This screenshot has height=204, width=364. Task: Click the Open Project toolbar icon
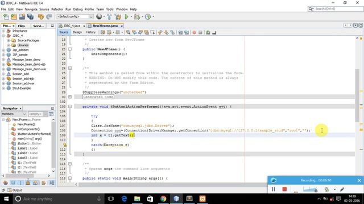[22, 16]
